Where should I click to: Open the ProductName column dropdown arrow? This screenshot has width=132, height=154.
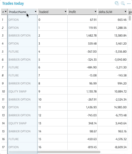pos(35,12)
